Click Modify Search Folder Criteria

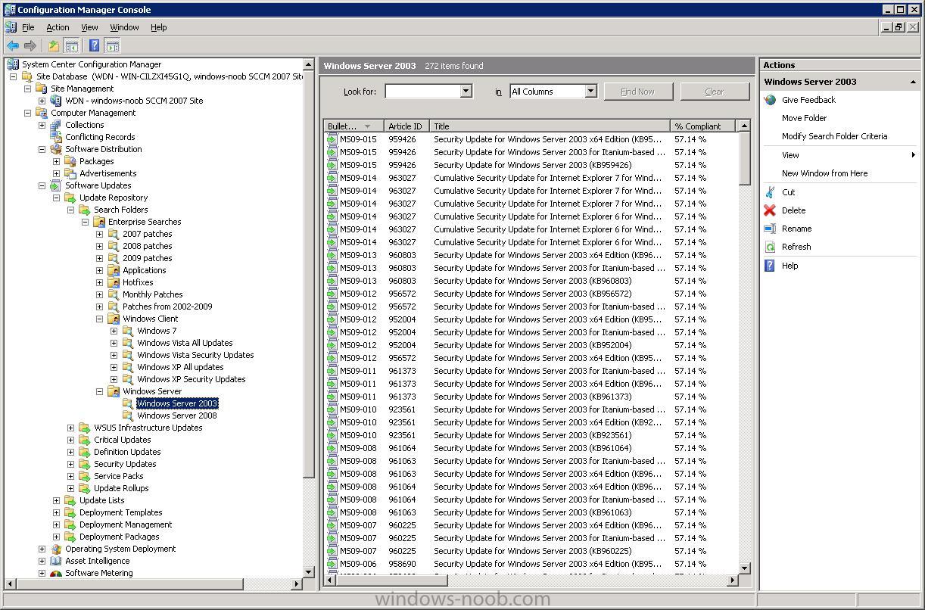click(x=834, y=136)
